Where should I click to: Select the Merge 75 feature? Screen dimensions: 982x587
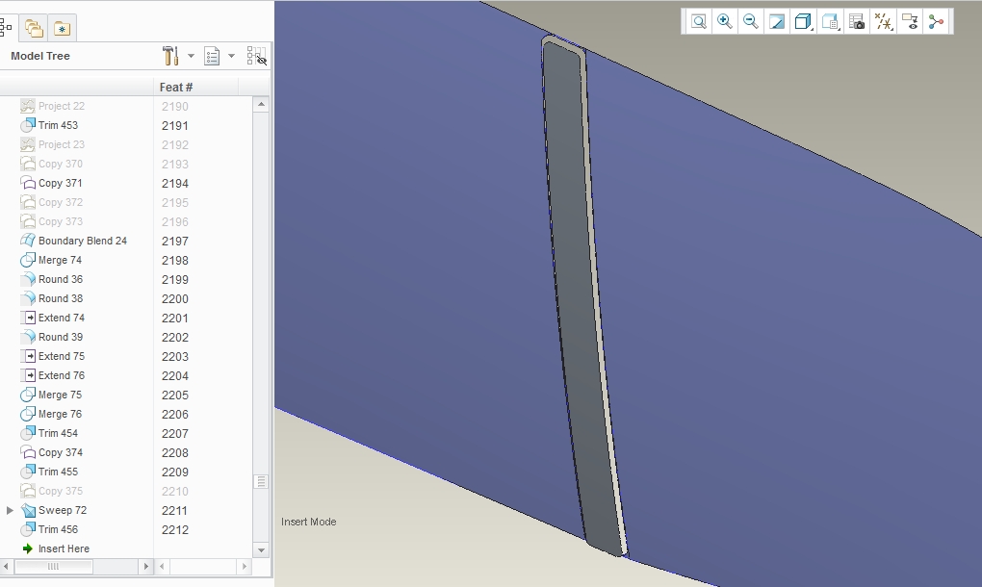[60, 395]
